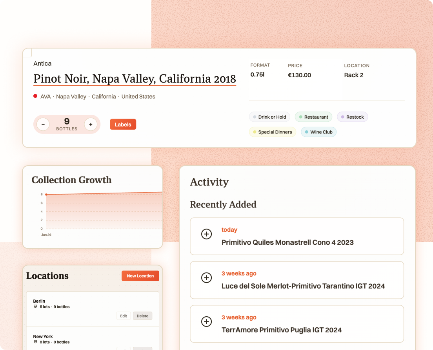The width and height of the screenshot is (433, 350).
Task: Toggle the Restock tag
Action: [x=352, y=117]
